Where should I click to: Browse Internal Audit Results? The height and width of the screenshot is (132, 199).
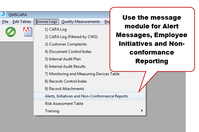pyautogui.click(x=65, y=66)
